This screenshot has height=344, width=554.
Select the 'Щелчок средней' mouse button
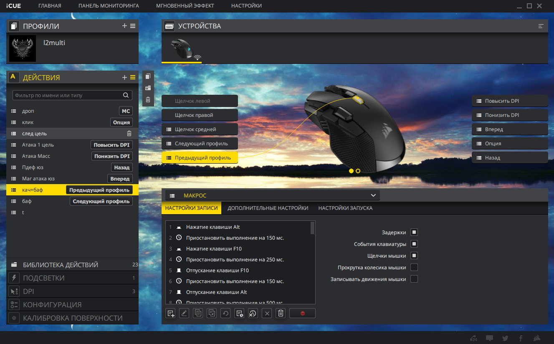tap(200, 129)
